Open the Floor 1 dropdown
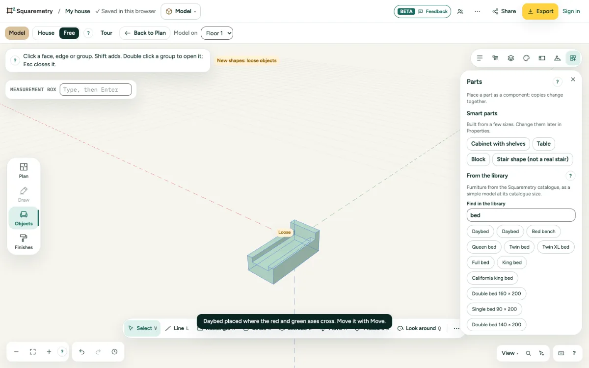 click(x=217, y=33)
